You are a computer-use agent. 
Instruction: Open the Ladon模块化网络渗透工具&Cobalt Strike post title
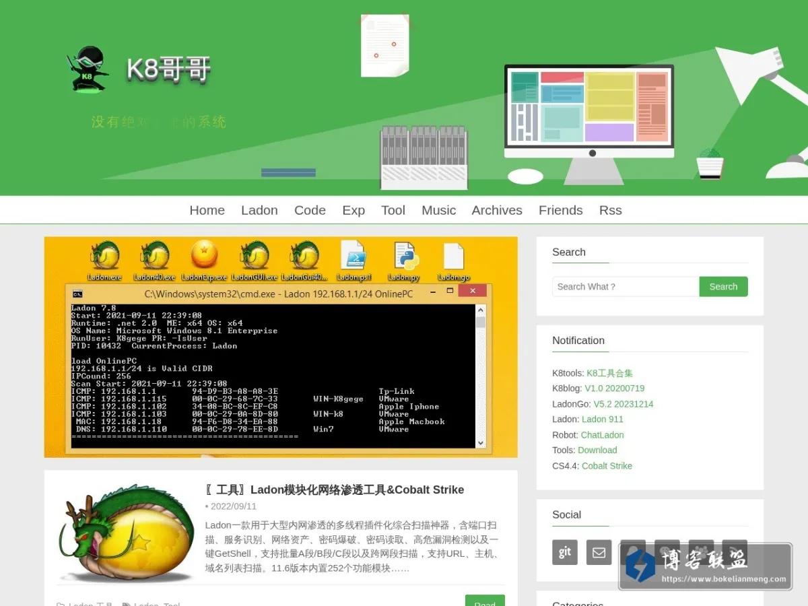coord(335,490)
